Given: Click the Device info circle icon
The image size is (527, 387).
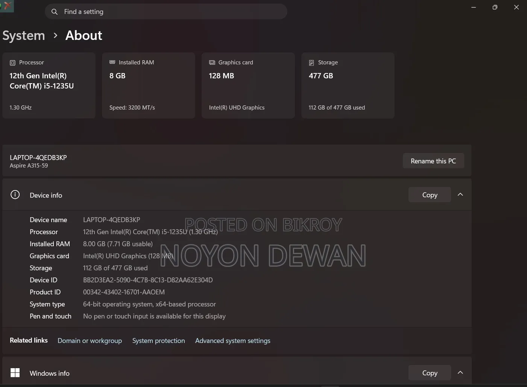Looking at the screenshot, I should tap(15, 195).
